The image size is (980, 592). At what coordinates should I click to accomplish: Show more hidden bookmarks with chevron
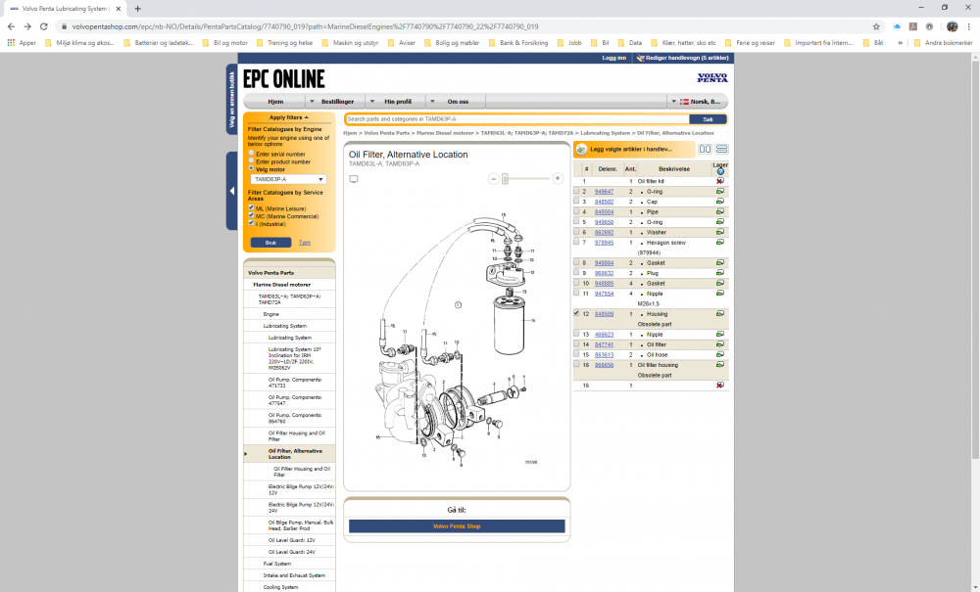click(900, 43)
